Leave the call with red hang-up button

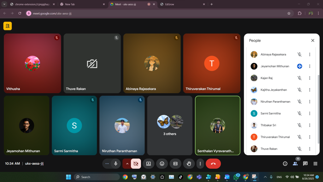[213, 164]
